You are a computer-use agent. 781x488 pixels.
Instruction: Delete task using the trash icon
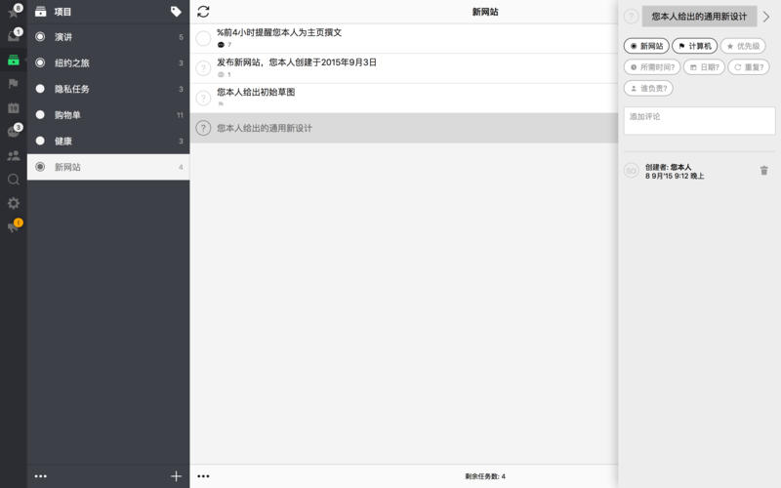(x=764, y=171)
